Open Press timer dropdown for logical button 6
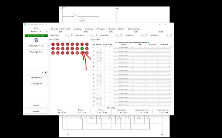The height and width of the screenshot is (138, 222). point(165,67)
